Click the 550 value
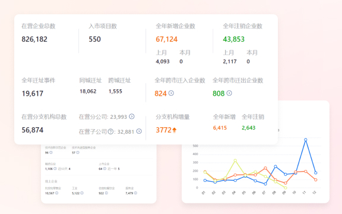342x214 pixels. pyautogui.click(x=94, y=39)
